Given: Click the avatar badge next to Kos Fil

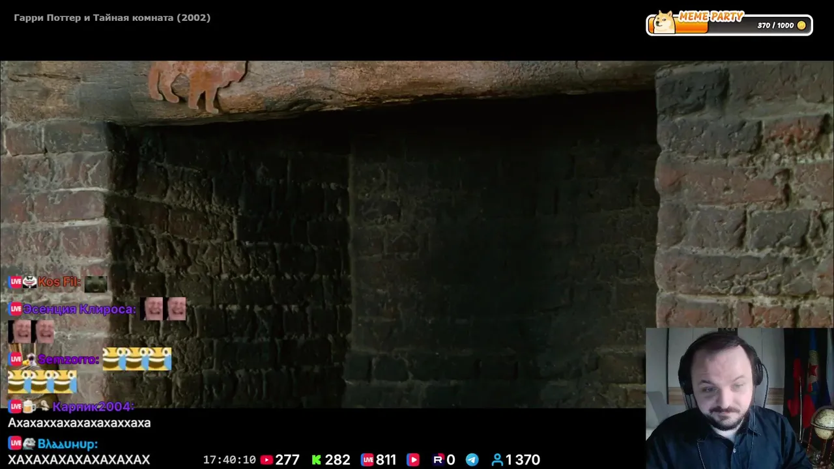Looking at the screenshot, I should [x=29, y=282].
